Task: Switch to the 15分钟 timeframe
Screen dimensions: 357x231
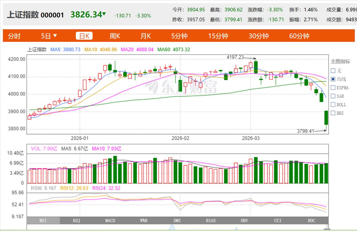Action: 218,36
